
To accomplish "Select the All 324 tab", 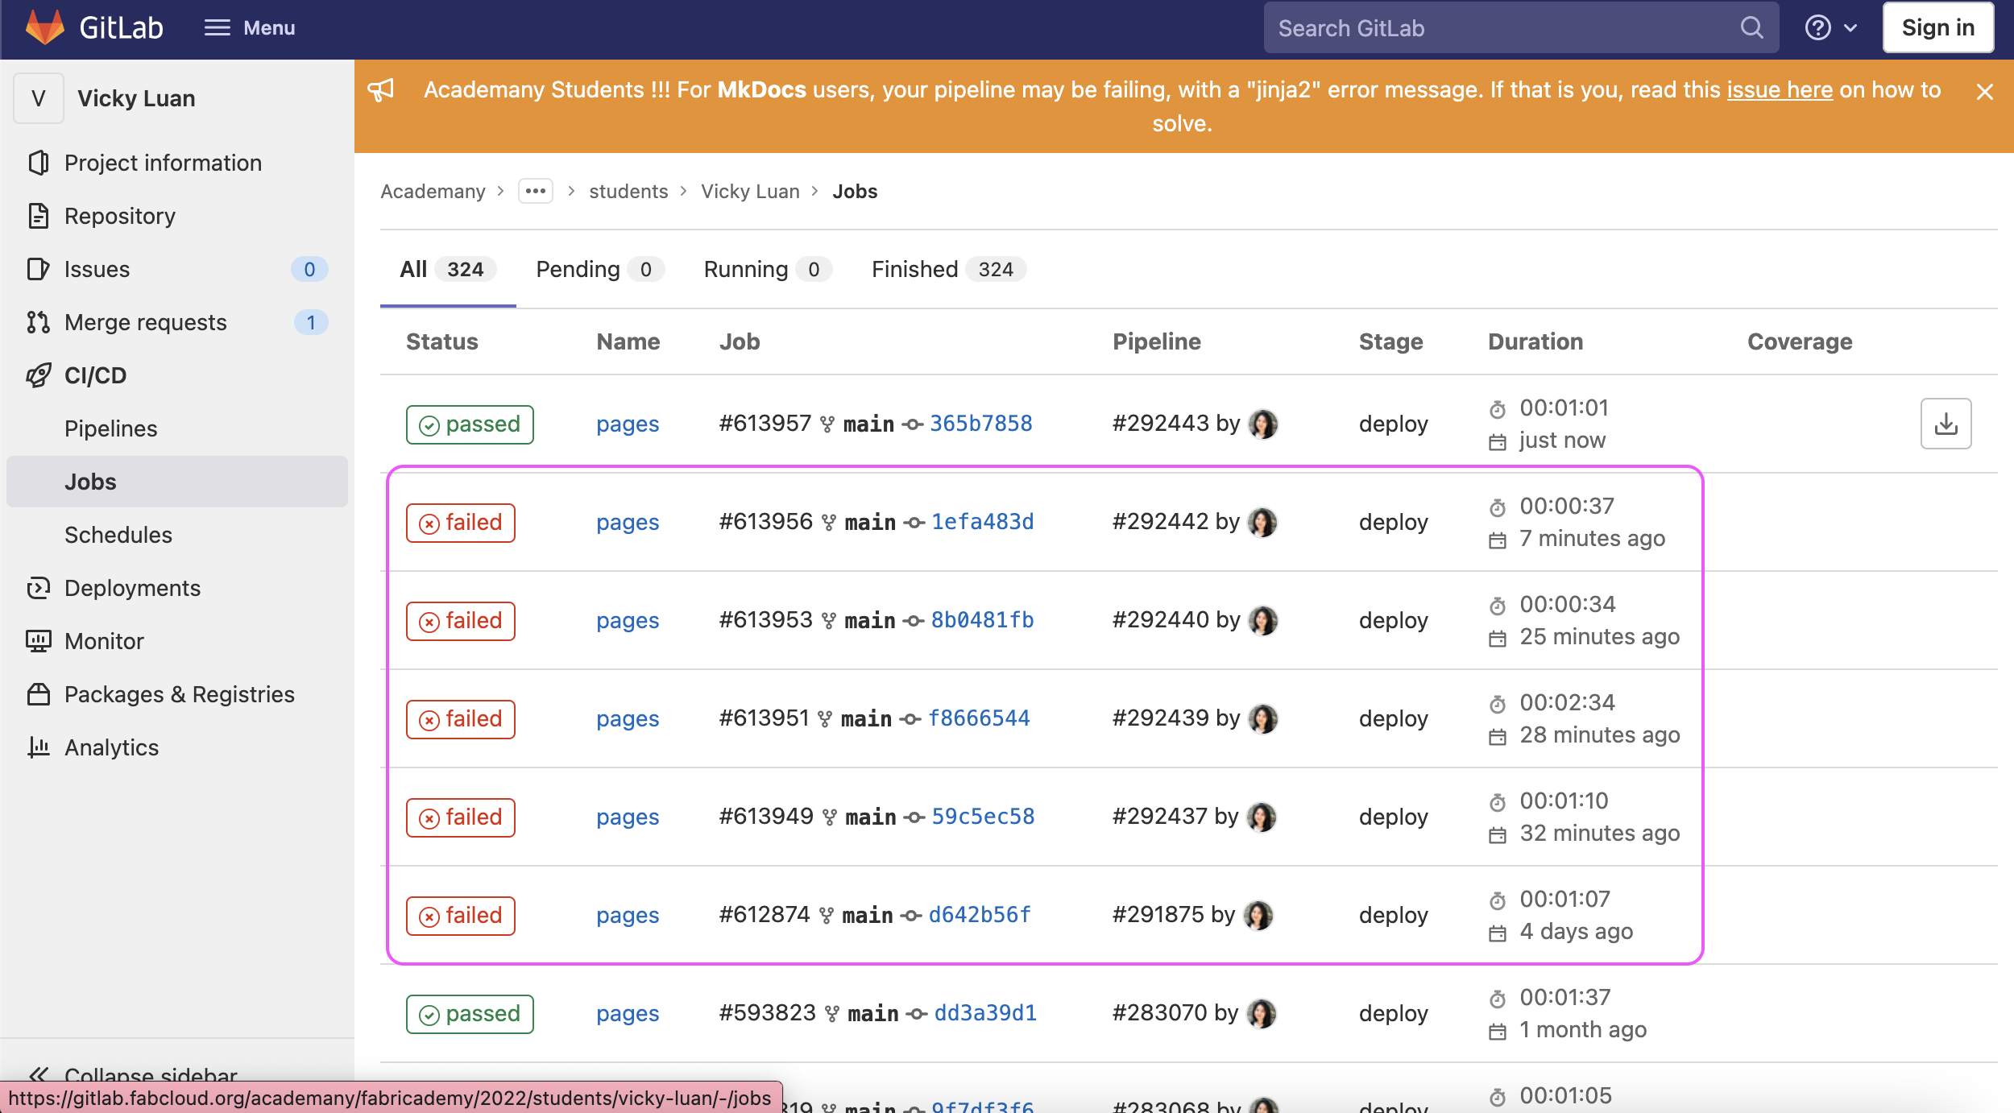I will (447, 269).
